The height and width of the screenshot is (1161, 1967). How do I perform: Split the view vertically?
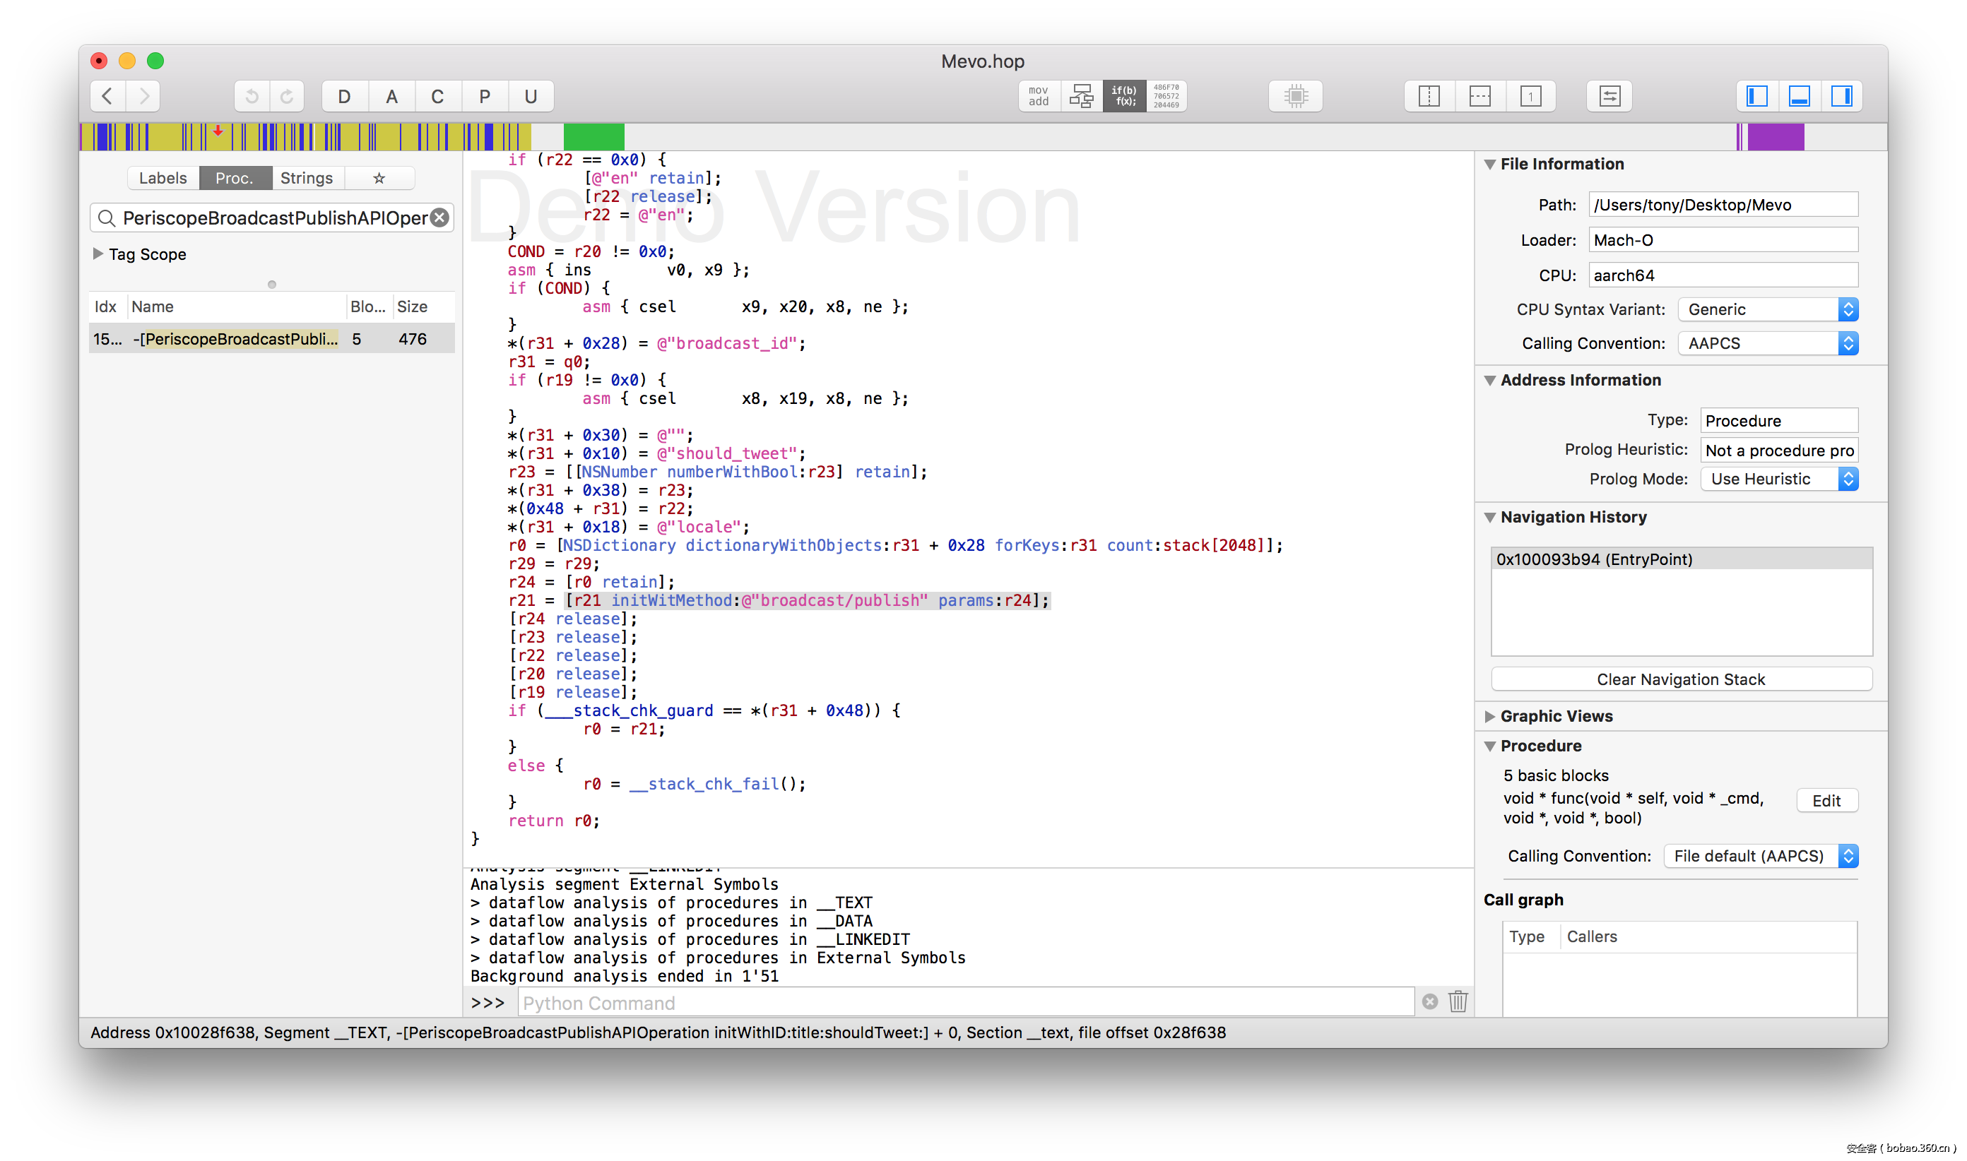pos(1429,96)
